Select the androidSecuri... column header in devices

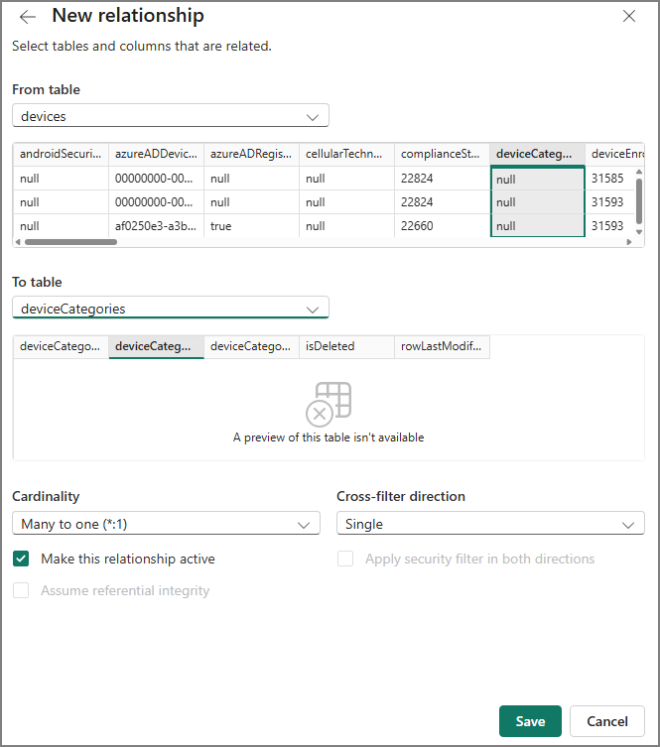pyautogui.click(x=61, y=154)
